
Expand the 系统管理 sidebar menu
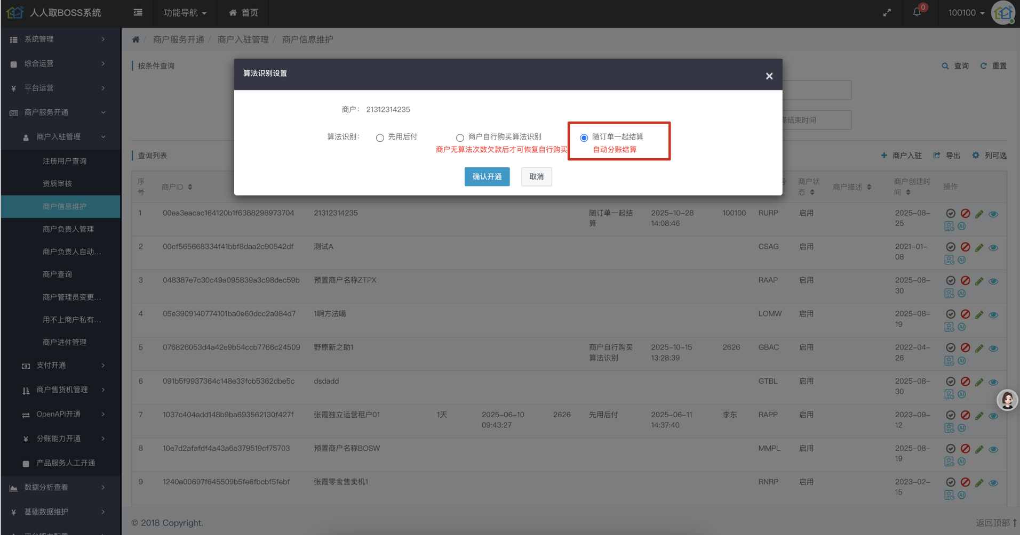(59, 39)
